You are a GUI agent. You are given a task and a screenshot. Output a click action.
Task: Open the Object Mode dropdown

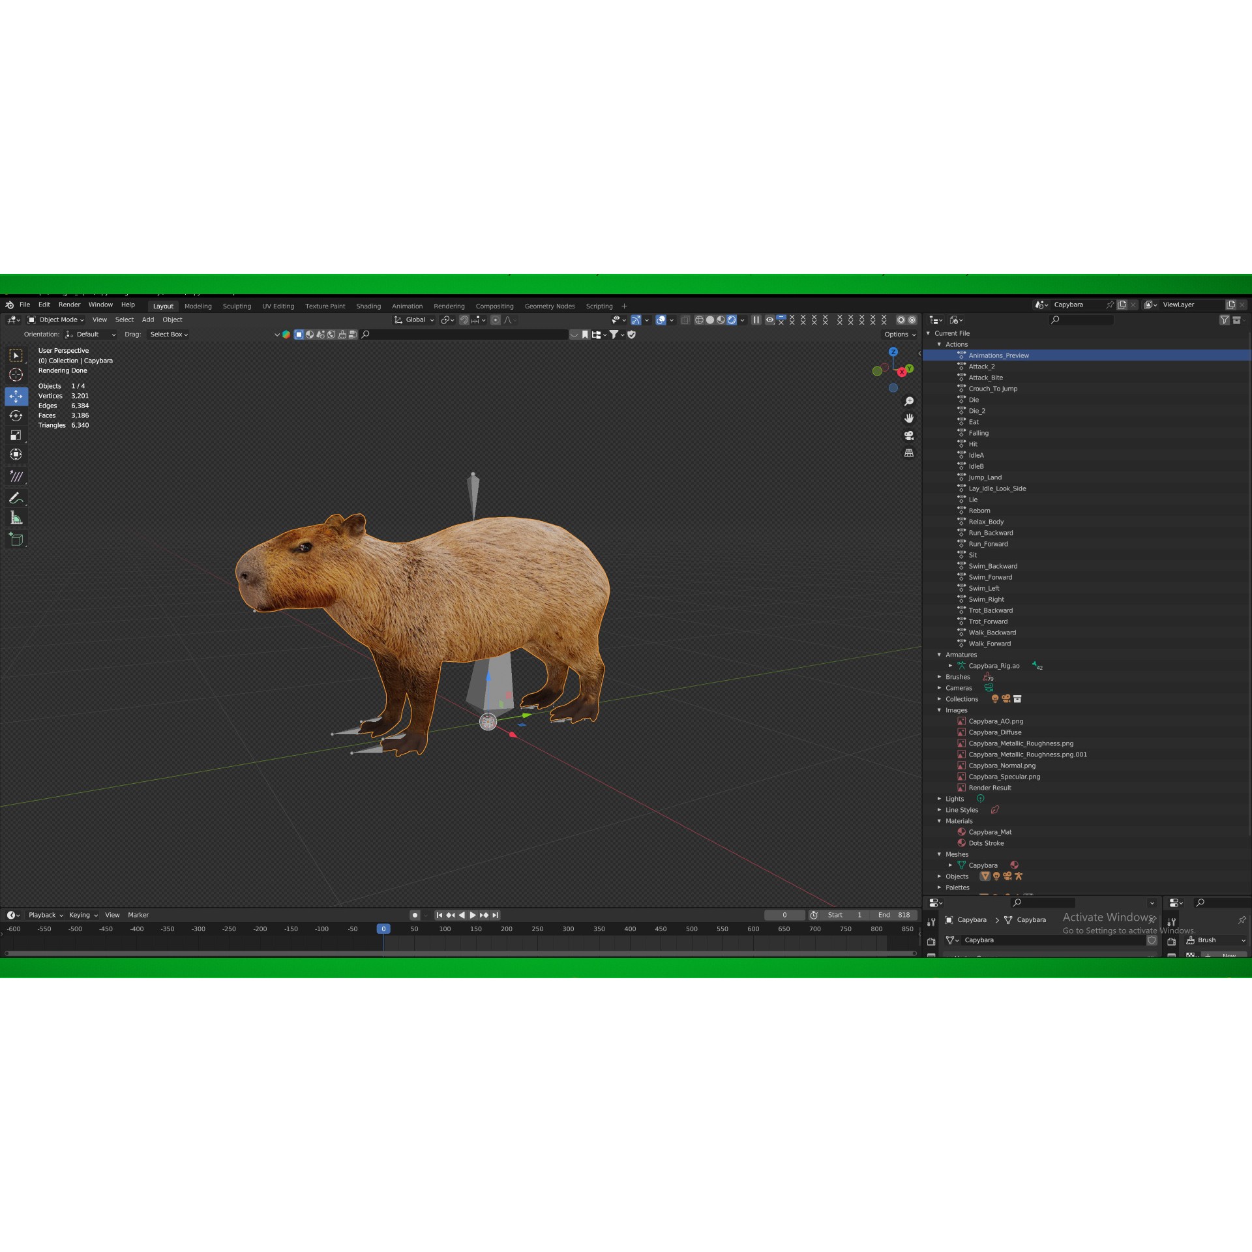coord(59,320)
